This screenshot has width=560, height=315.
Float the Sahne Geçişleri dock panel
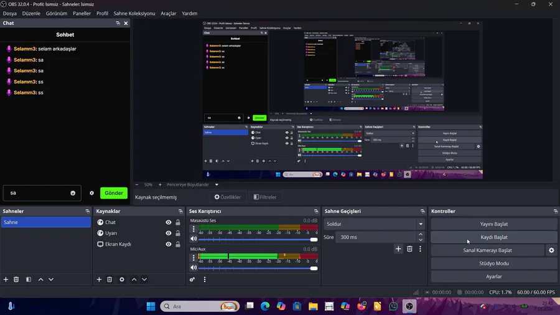[422, 211]
